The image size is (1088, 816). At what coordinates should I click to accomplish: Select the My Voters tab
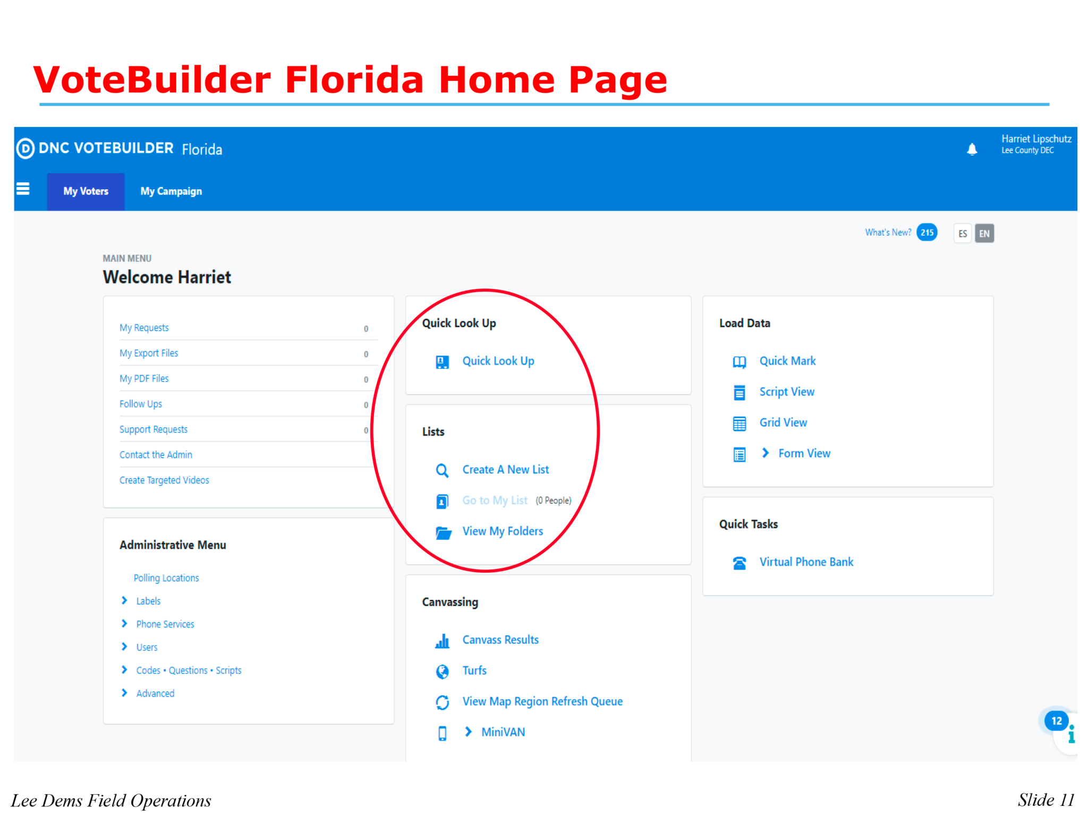coord(86,191)
